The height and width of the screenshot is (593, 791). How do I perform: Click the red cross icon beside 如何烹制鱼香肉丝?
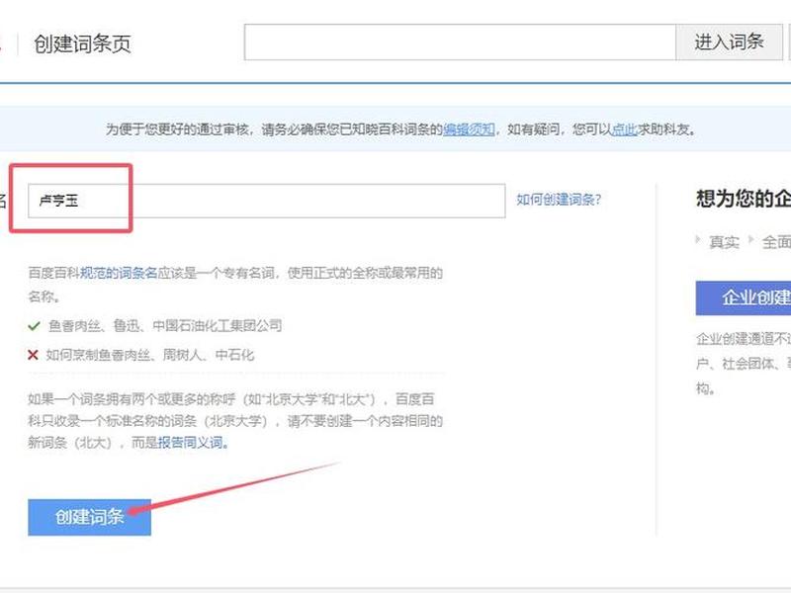point(34,355)
